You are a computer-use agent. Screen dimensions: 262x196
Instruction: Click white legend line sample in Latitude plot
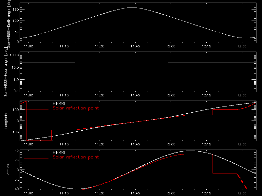36,154
